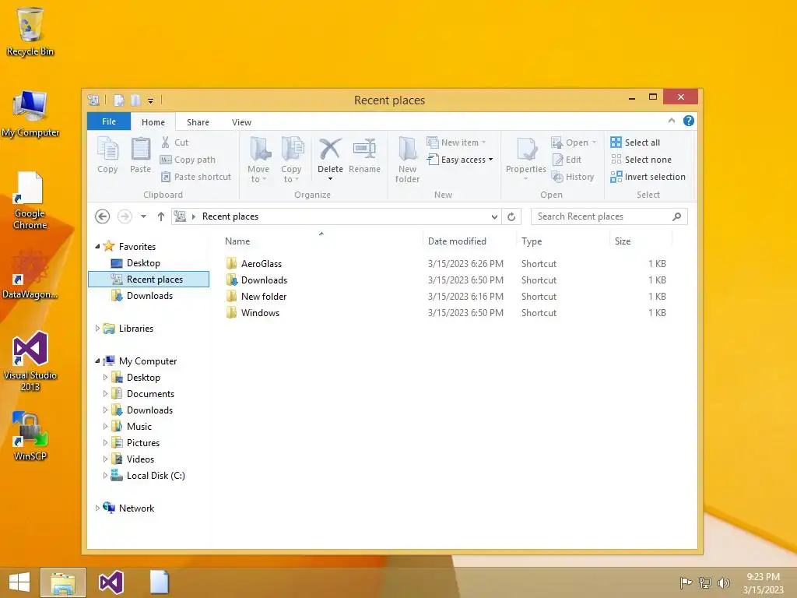Select the AeroGlass folder row
797x598 pixels.
coord(448,264)
